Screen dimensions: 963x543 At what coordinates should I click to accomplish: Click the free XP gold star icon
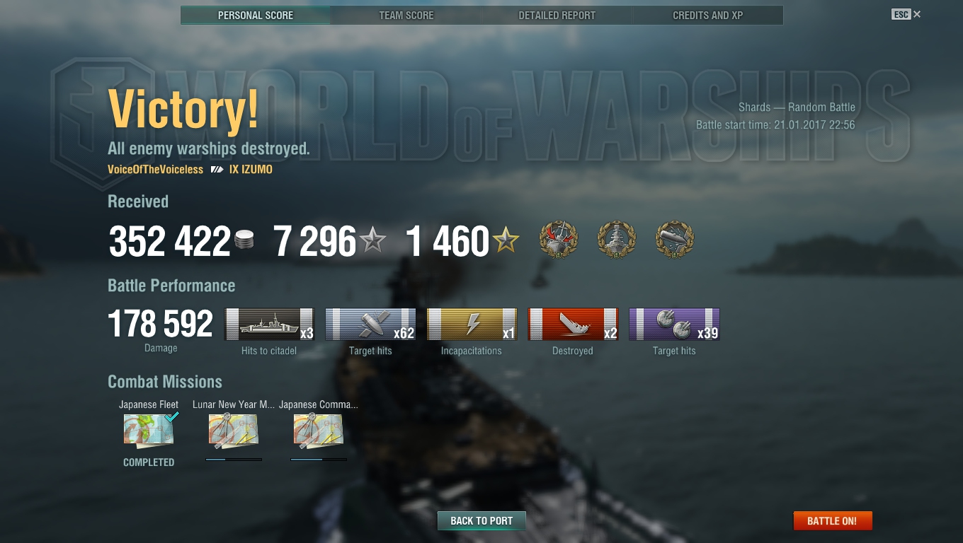pos(506,240)
